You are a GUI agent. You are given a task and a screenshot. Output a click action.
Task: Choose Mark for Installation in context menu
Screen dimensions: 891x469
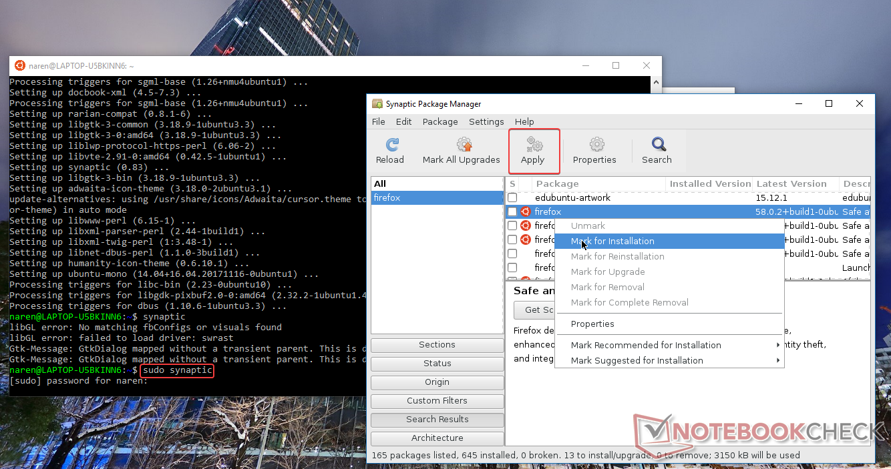click(x=669, y=241)
